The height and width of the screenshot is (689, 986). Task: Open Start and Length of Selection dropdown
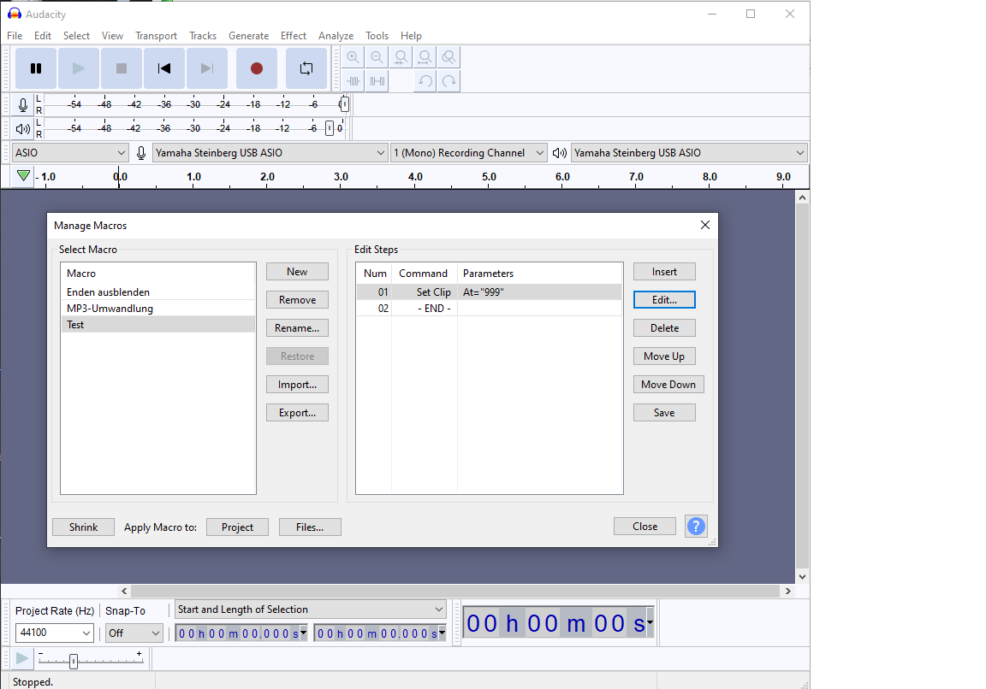coord(311,609)
